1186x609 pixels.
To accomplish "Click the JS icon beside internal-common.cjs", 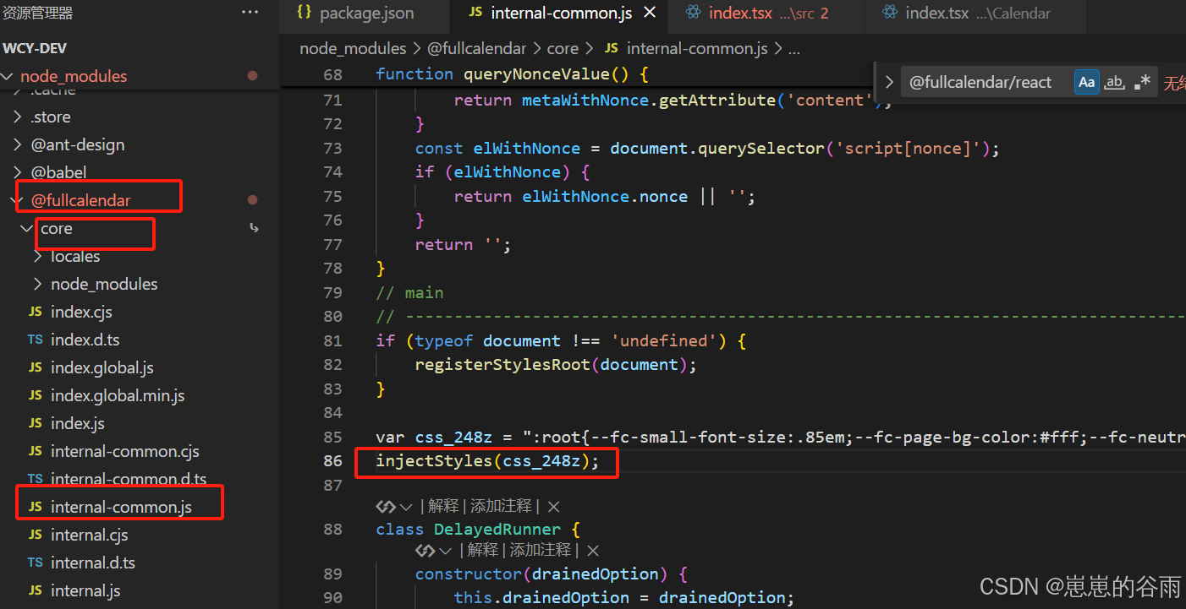I will pyautogui.click(x=35, y=451).
